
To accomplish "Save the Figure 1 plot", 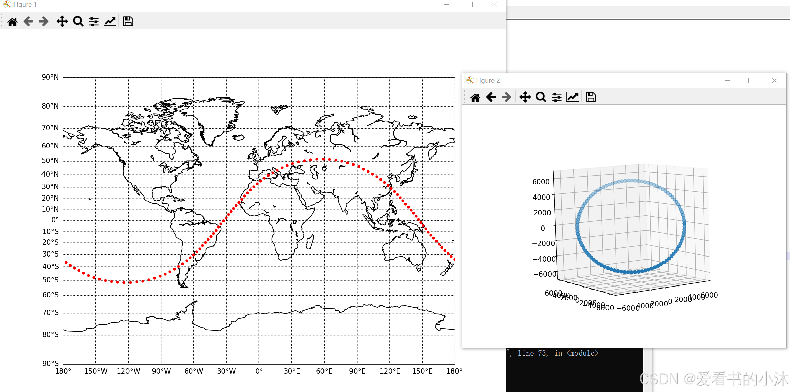I will click(x=128, y=21).
